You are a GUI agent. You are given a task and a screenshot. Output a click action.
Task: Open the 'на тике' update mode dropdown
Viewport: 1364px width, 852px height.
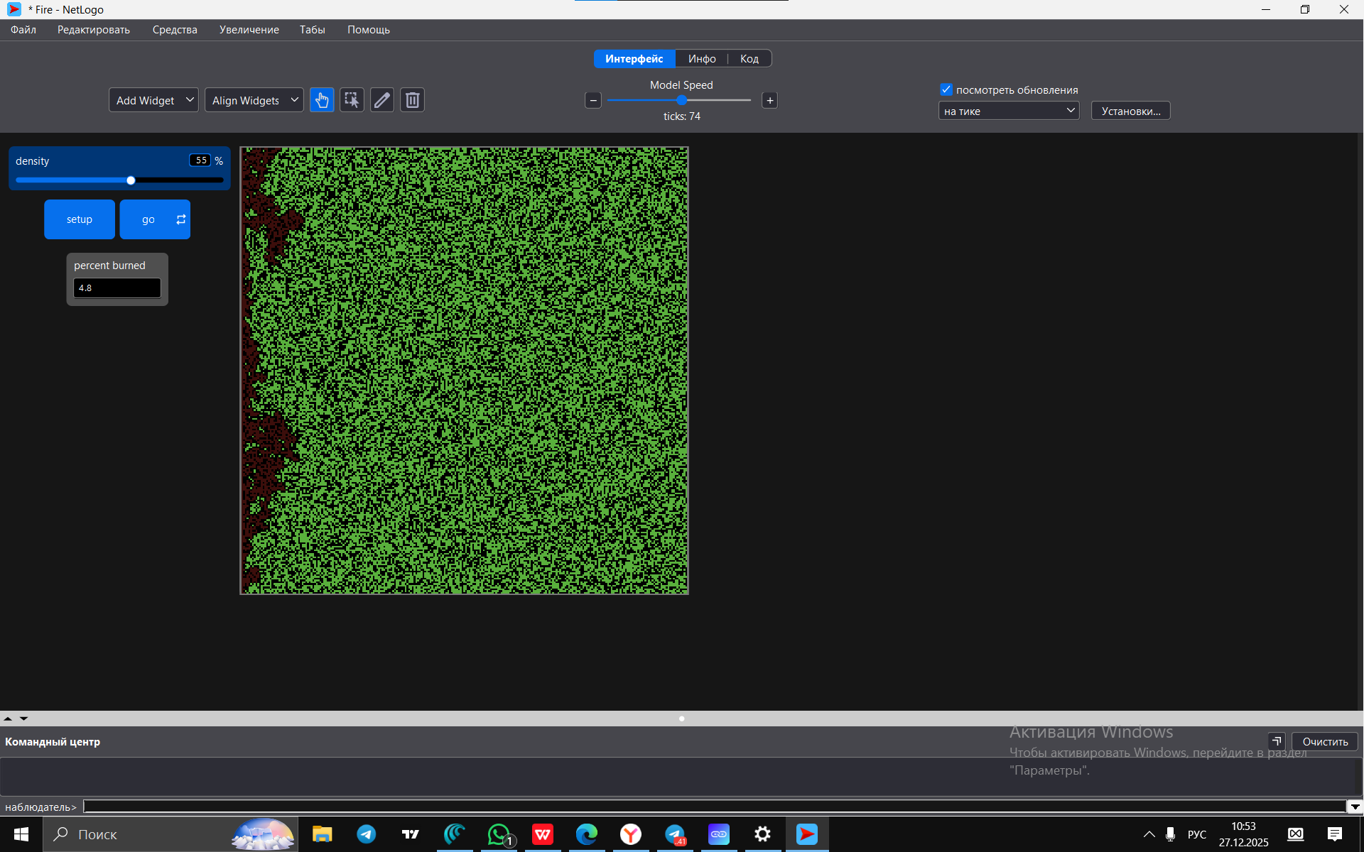point(1008,111)
